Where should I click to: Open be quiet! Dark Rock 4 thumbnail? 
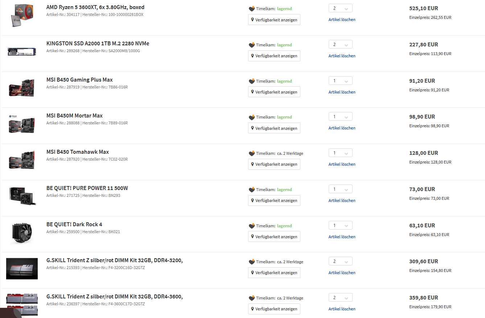[22, 233]
